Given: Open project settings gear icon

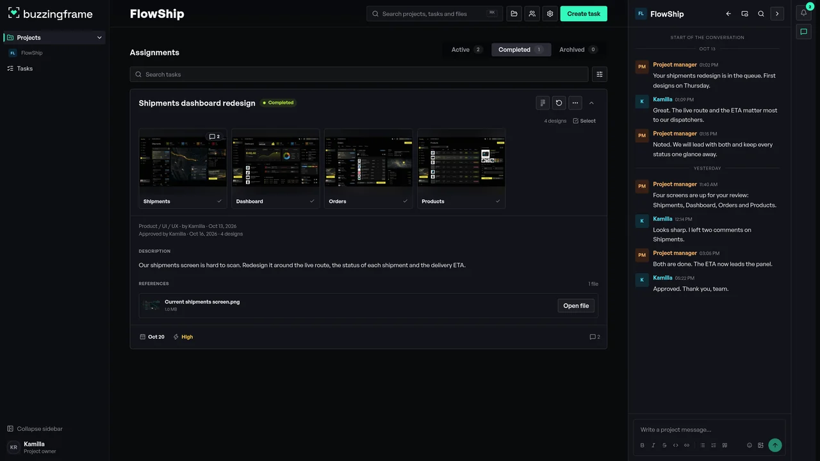Looking at the screenshot, I should tap(550, 13).
